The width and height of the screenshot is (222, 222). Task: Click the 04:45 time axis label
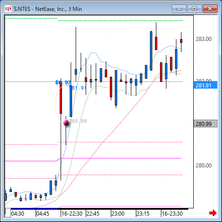[x=43, y=214]
